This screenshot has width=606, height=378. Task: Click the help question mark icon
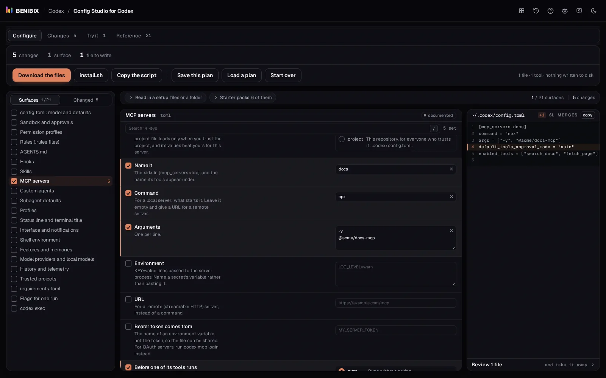coord(550,11)
